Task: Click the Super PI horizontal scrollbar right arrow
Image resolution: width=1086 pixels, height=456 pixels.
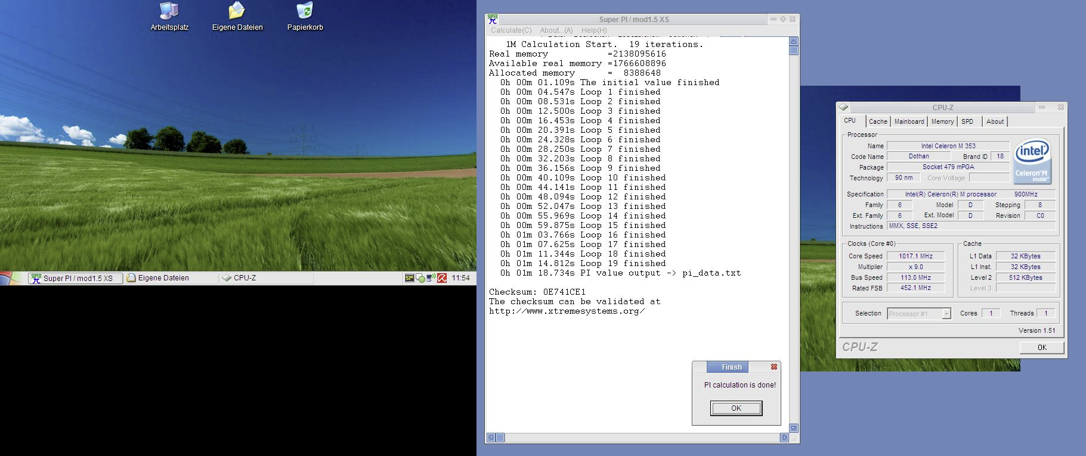Action: coord(784,438)
